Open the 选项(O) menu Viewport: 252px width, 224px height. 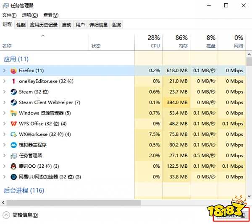pyautogui.click(x=30, y=15)
